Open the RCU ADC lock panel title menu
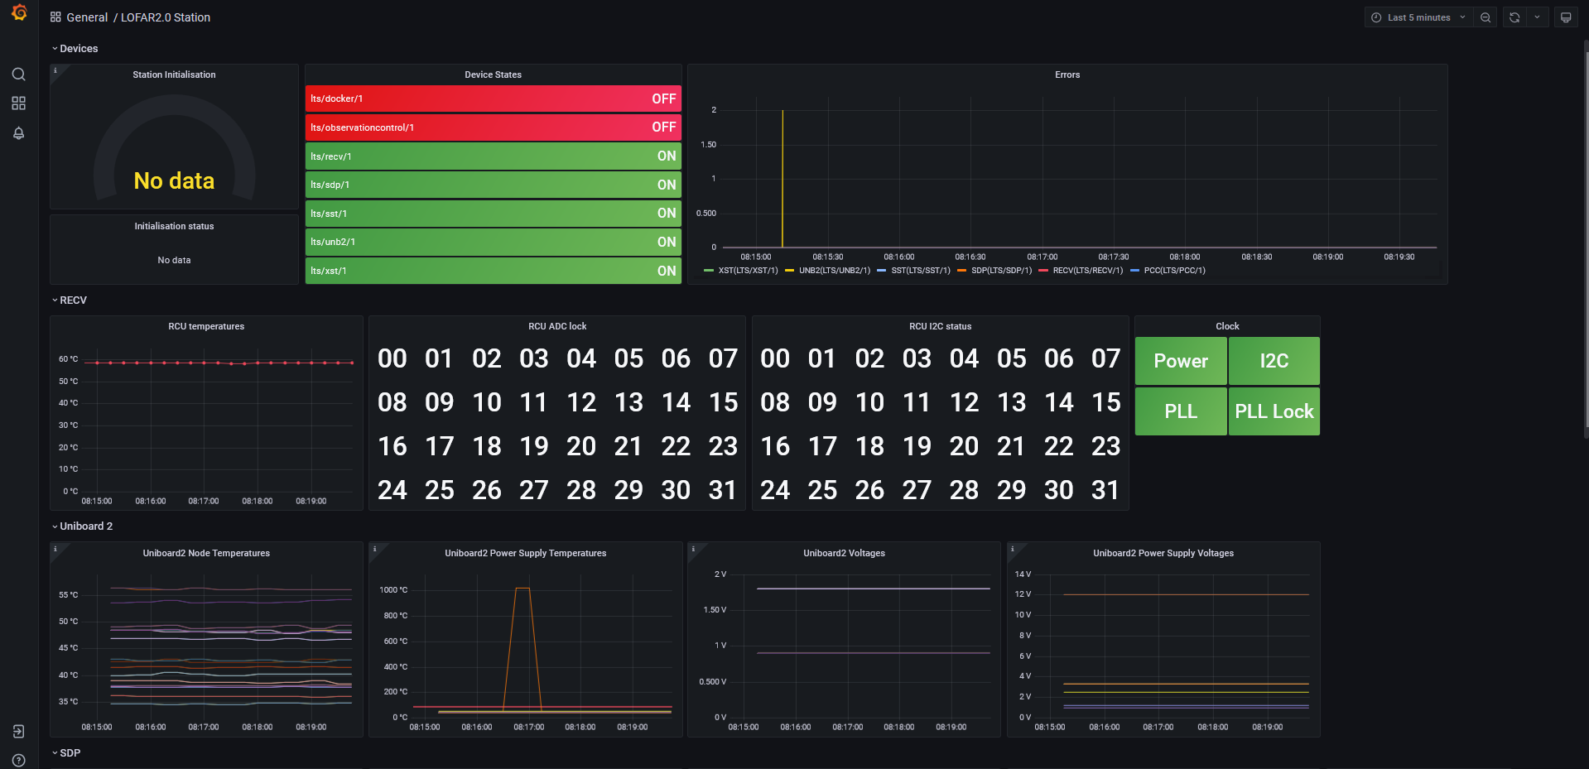Viewport: 1589px width, 769px height. coord(557,326)
